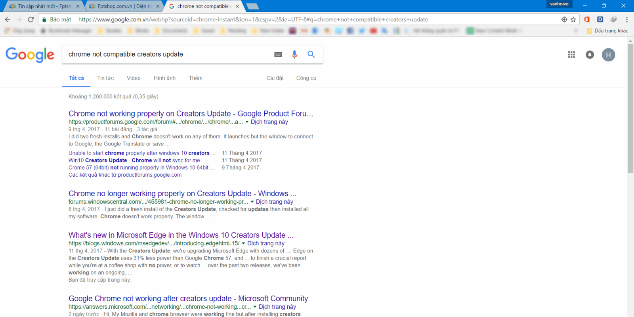Switch to the Fptshop.com.vn browser tab
The width and height of the screenshot is (634, 317).
point(123,6)
